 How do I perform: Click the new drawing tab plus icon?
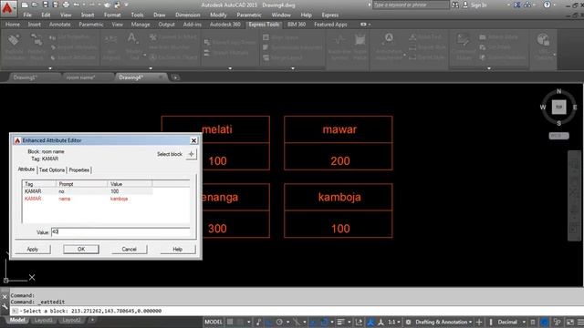pyautogui.click(x=175, y=77)
